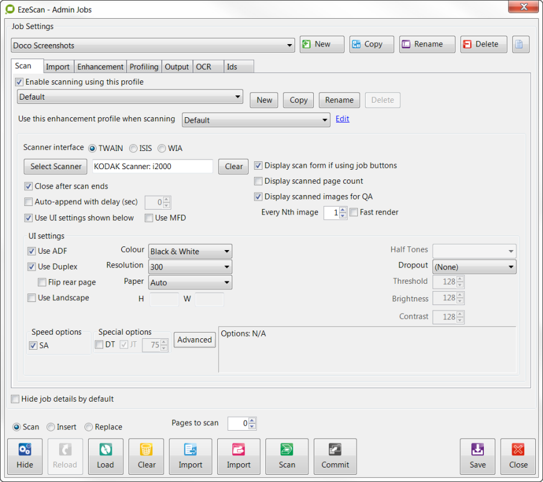Click the Commit button
Viewport: 543px width, 482px height.
335,456
